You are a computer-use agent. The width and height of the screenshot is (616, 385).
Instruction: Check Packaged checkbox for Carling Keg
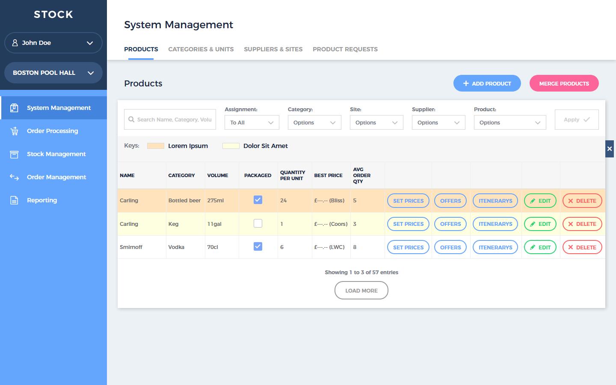click(x=258, y=223)
